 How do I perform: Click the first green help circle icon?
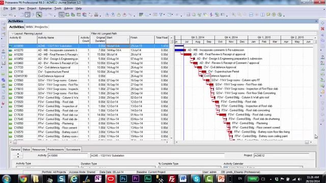(x=274, y=15)
